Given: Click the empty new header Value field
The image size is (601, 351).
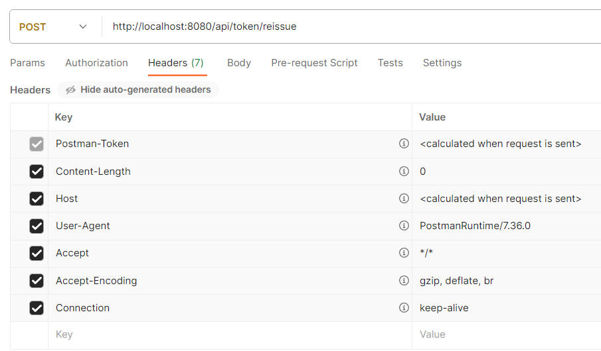Looking at the screenshot, I should pos(505,335).
